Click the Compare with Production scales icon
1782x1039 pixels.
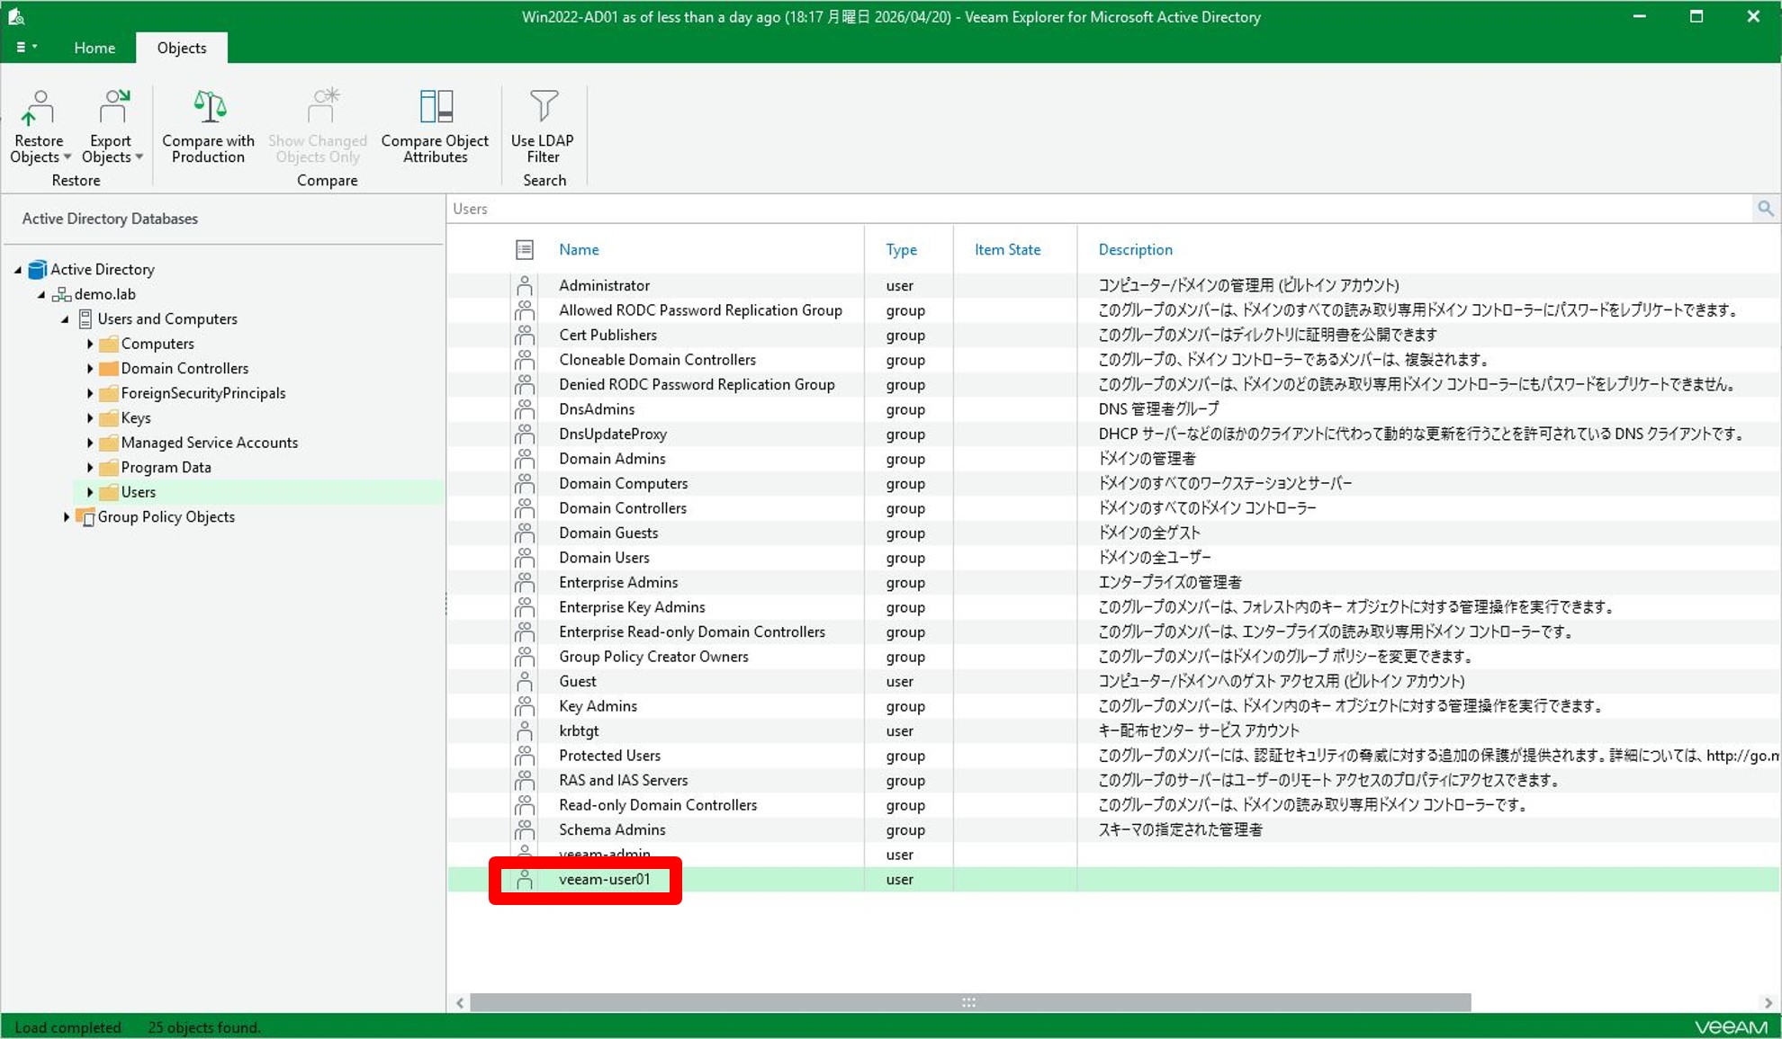point(209,107)
